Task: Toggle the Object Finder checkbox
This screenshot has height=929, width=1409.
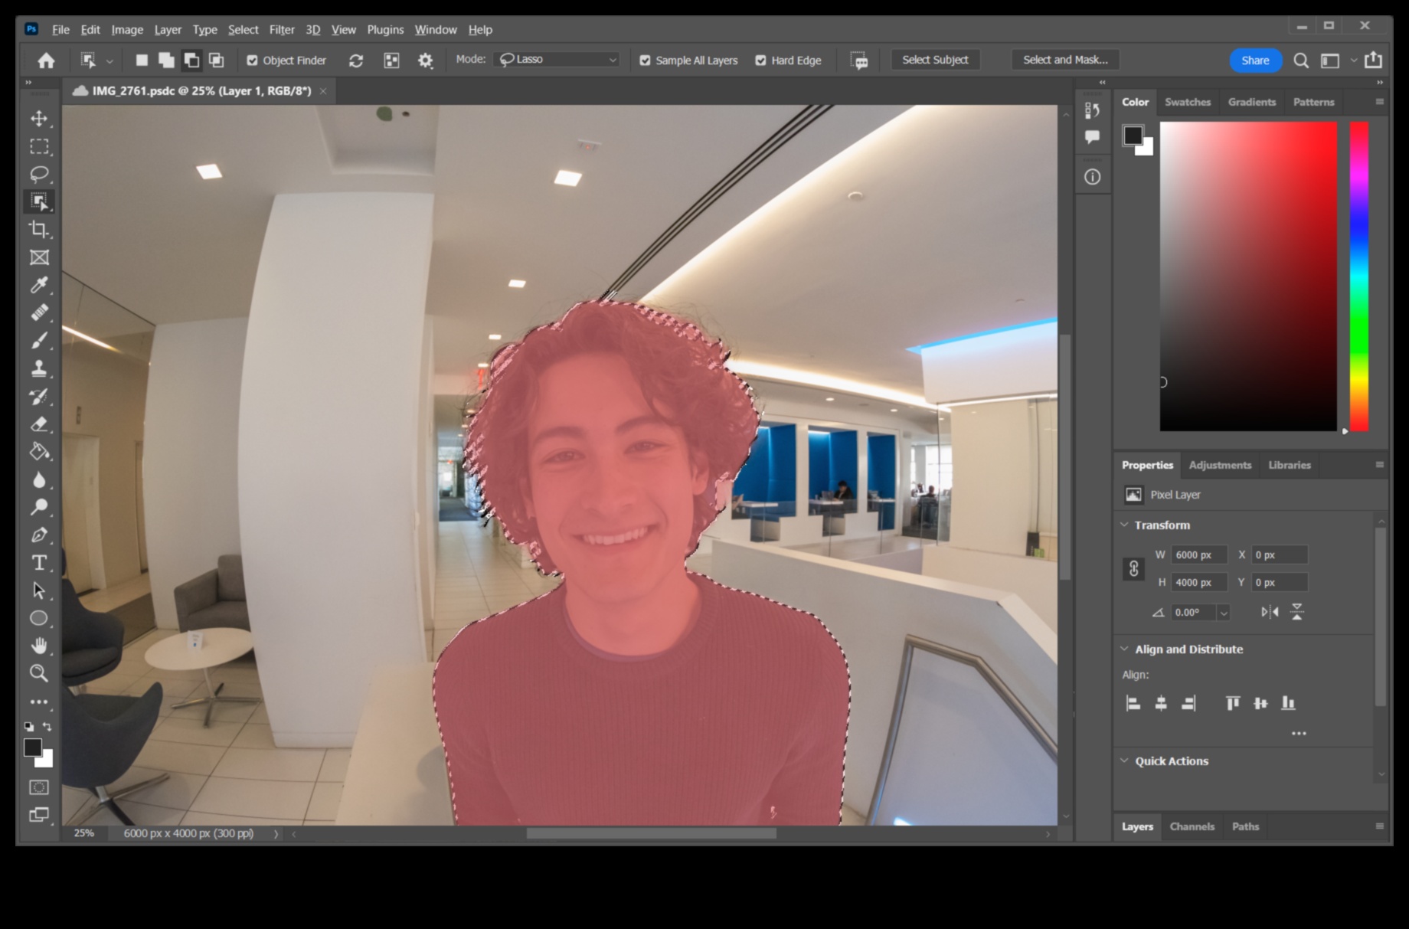Action: (252, 60)
